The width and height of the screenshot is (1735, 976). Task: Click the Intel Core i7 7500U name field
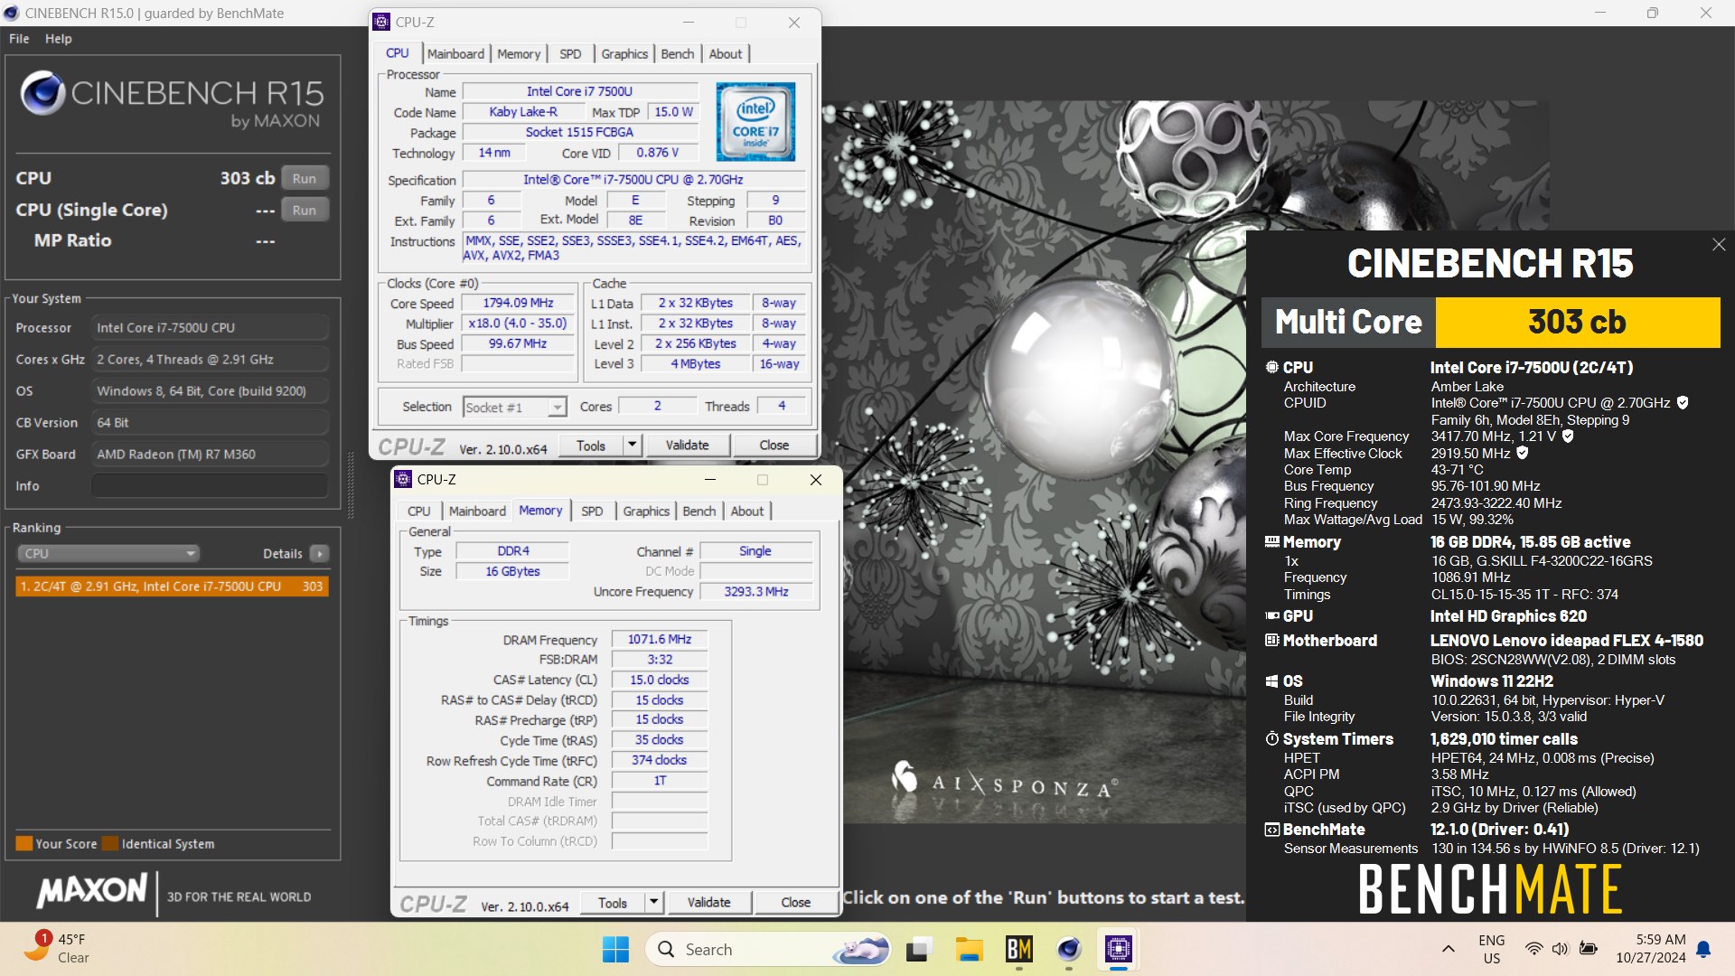pos(580,91)
